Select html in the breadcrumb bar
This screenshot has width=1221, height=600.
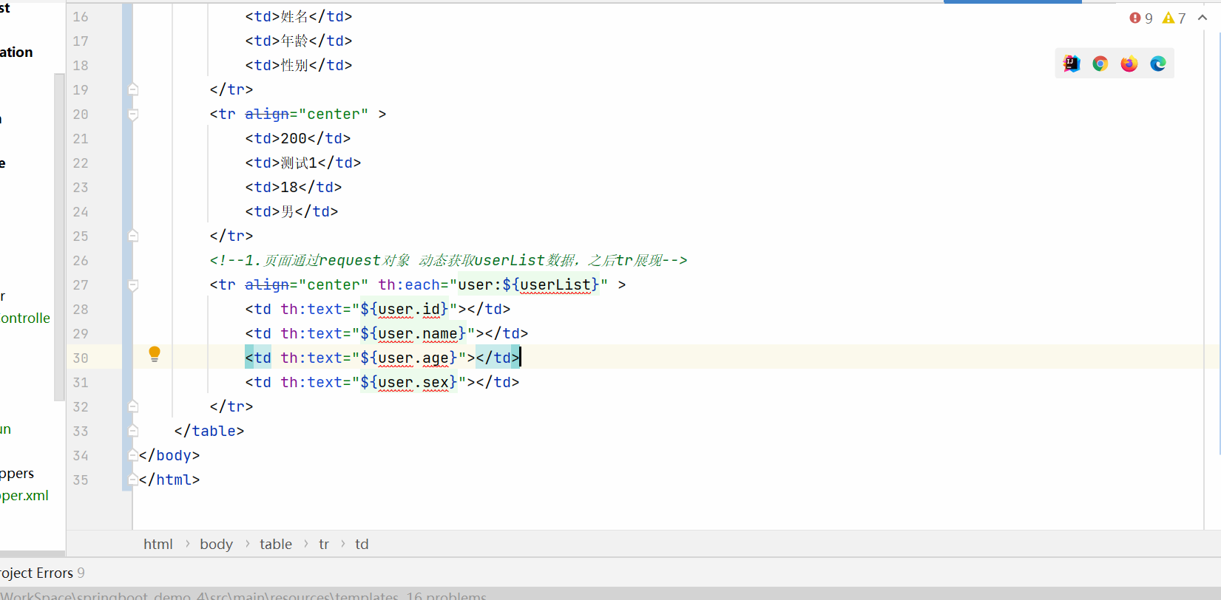(x=158, y=544)
